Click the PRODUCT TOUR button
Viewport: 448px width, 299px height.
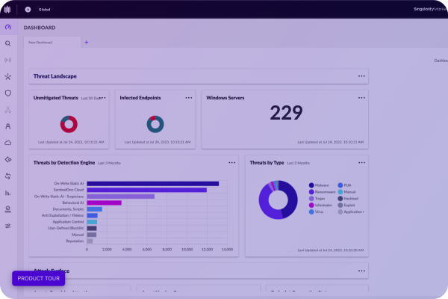[x=38, y=278]
